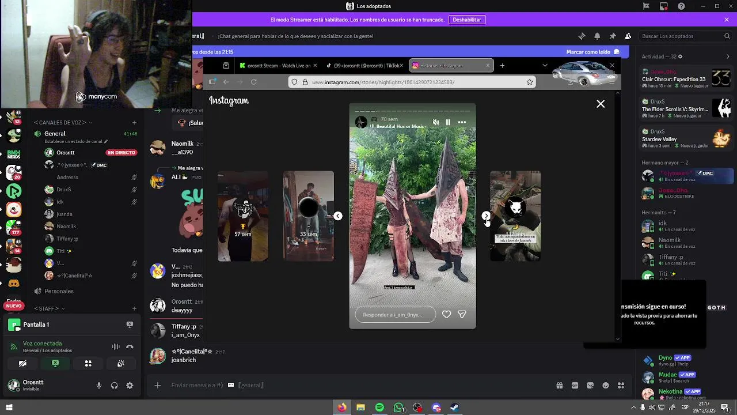
Task: Click Marcar como leído
Action: [x=592, y=52]
